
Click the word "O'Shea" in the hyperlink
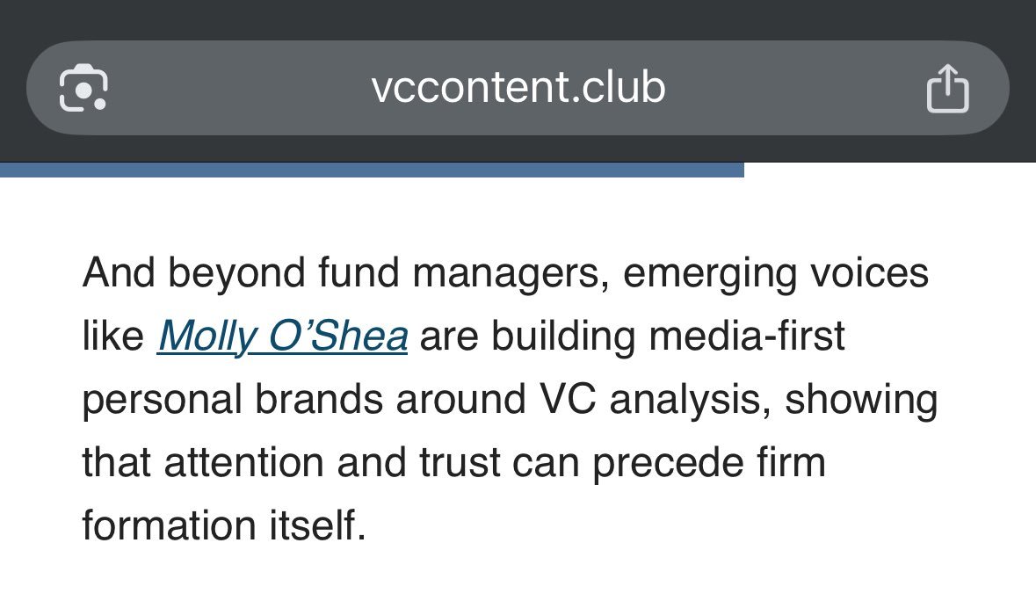click(338, 336)
